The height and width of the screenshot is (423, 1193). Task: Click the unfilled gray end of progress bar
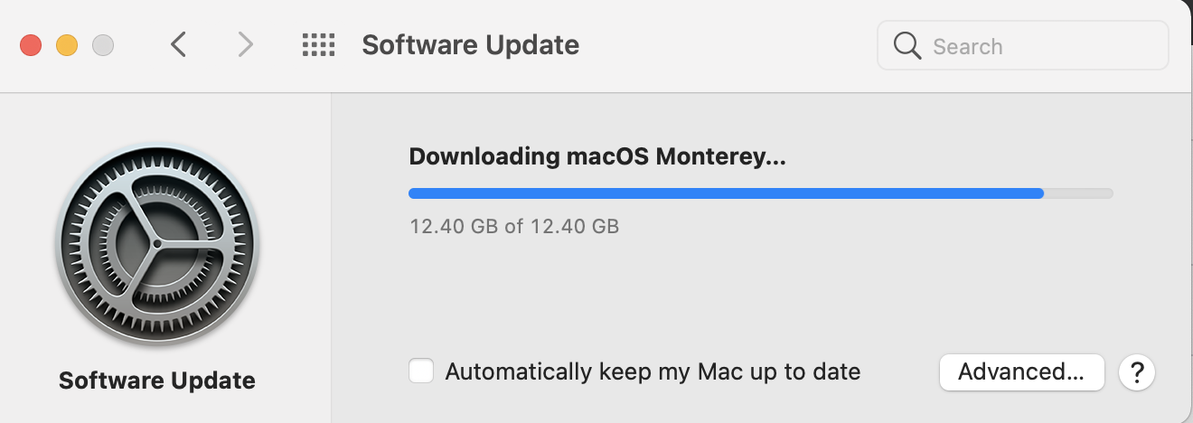coord(1079,193)
